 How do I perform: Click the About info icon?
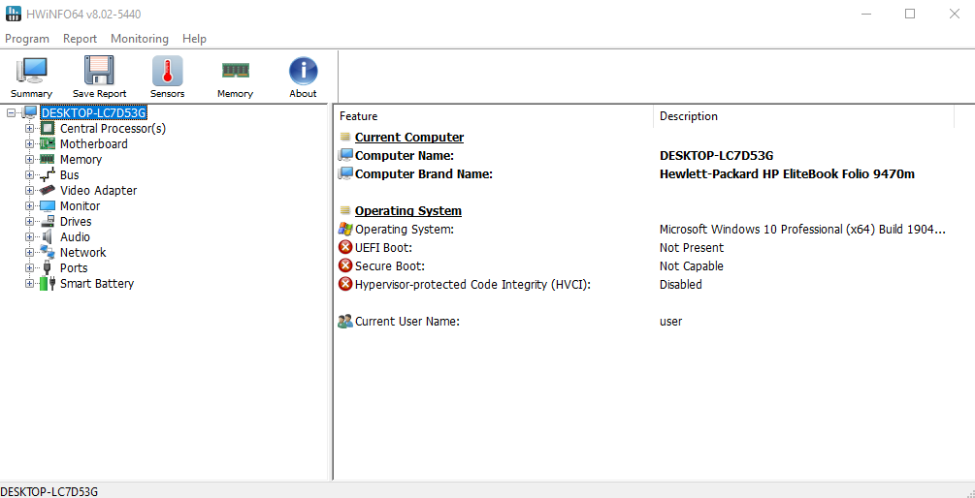303,71
